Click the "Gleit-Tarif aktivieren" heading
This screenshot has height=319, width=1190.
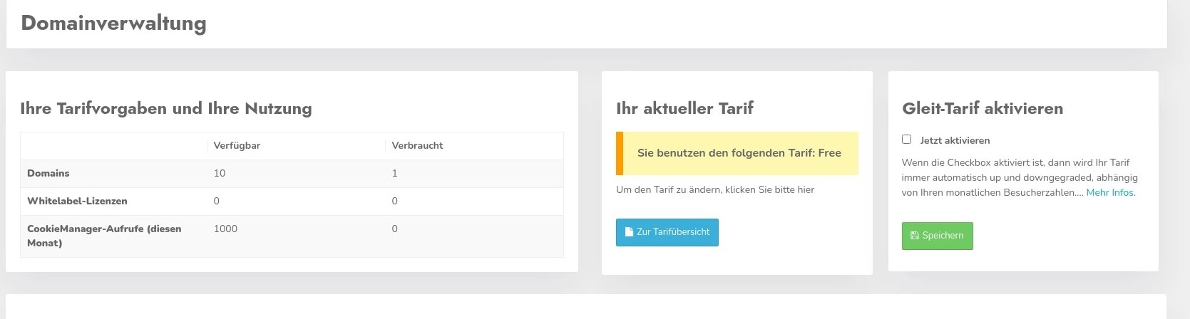[982, 109]
